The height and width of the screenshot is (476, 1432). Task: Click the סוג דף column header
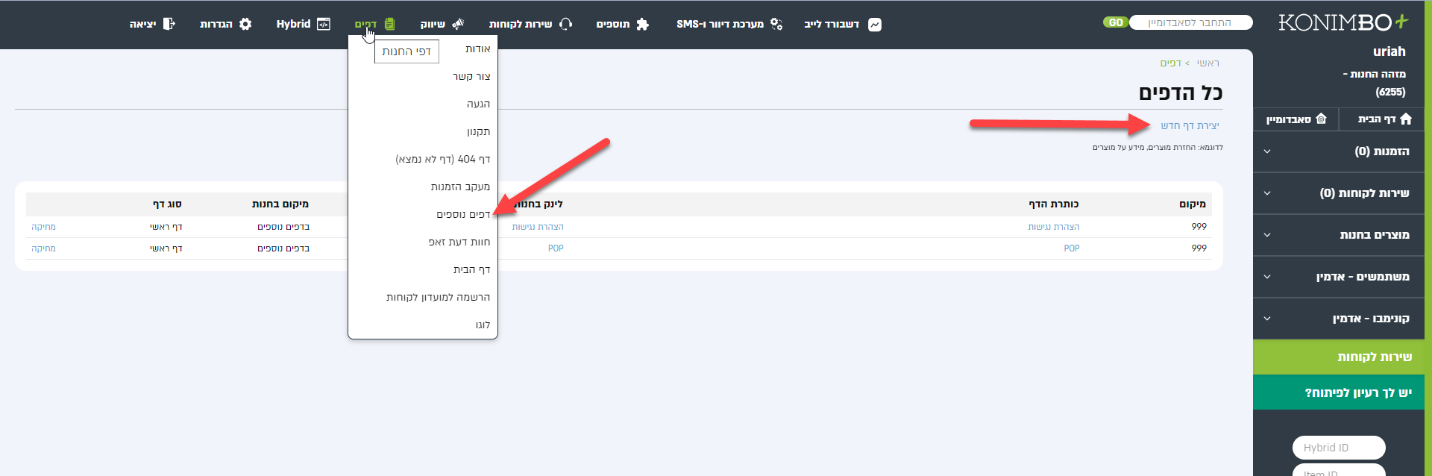167,204
